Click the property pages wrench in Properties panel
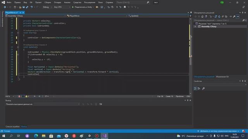This screenshot has width=248, height=139. coord(203,88)
